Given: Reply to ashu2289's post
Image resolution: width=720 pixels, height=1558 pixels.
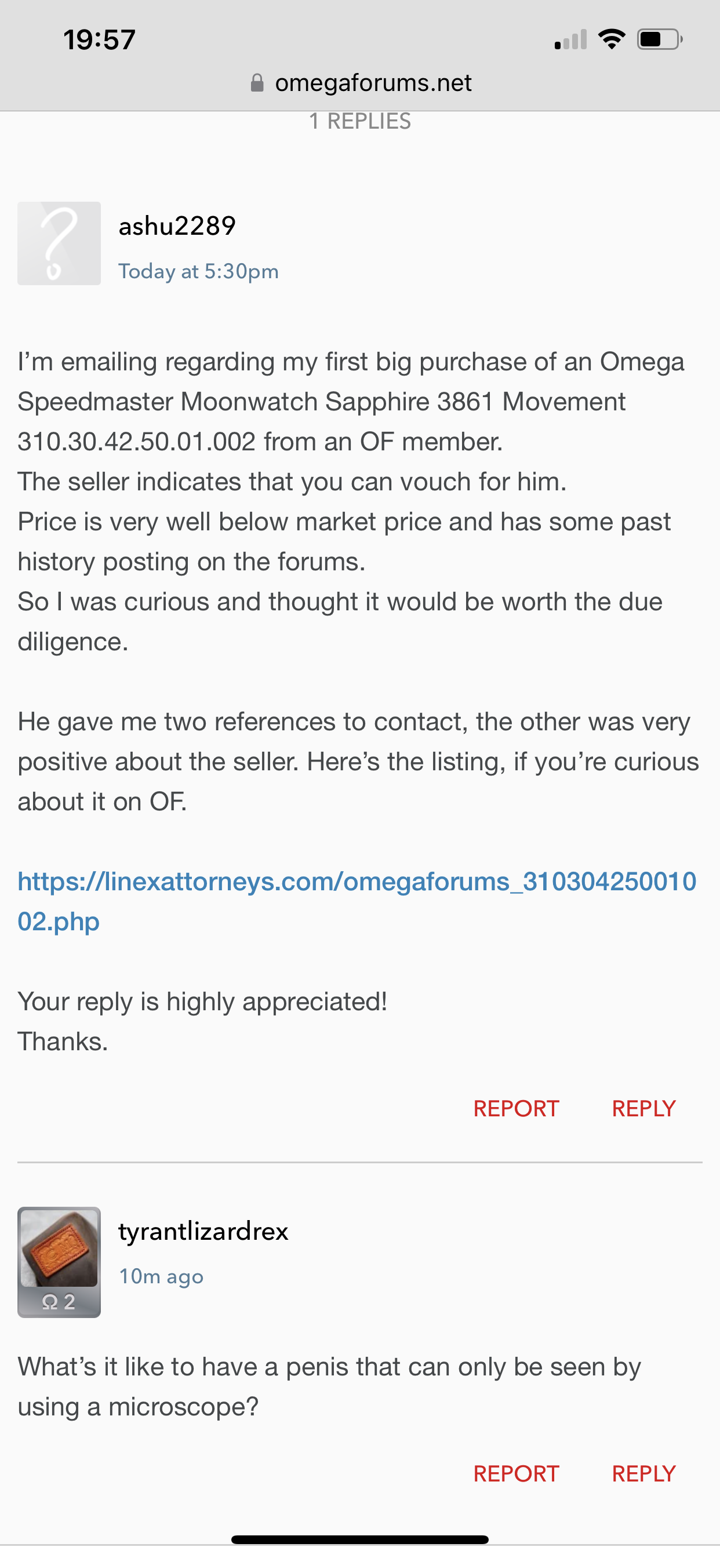Looking at the screenshot, I should tap(643, 1109).
